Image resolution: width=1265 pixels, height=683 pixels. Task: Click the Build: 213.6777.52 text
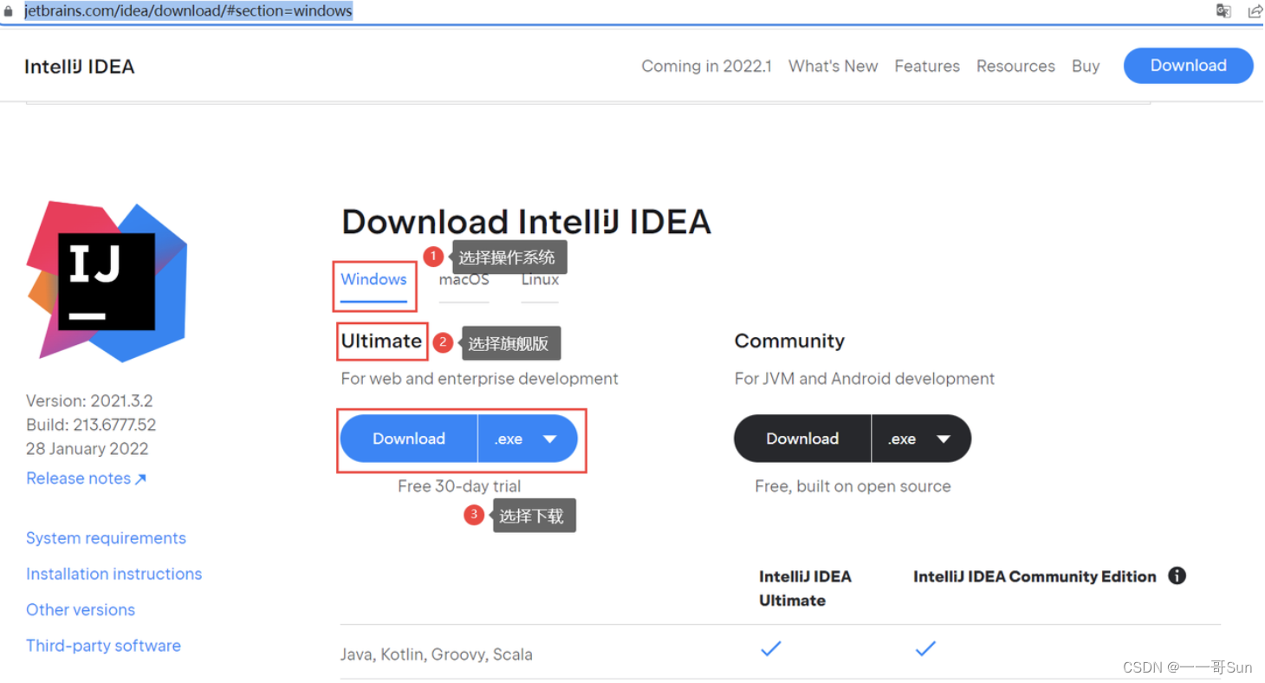click(x=91, y=425)
